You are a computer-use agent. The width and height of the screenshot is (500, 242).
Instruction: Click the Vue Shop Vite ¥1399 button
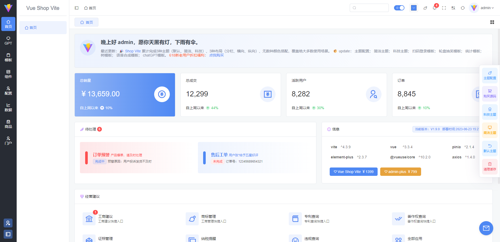353,172
